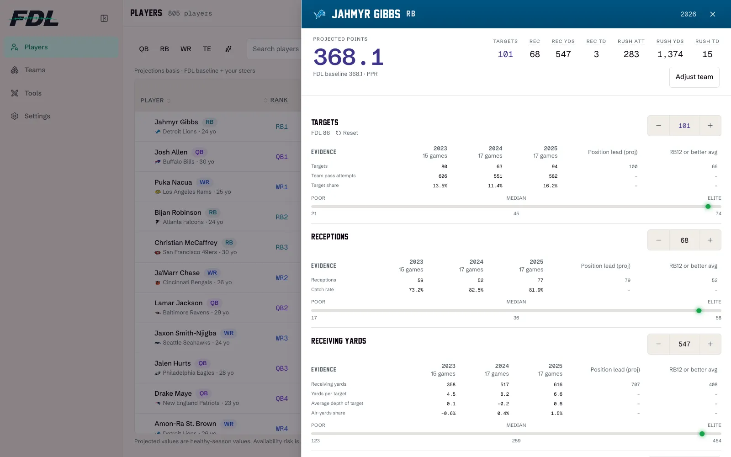Click the Targets value field showing 101
The width and height of the screenshot is (731, 457).
click(x=684, y=126)
